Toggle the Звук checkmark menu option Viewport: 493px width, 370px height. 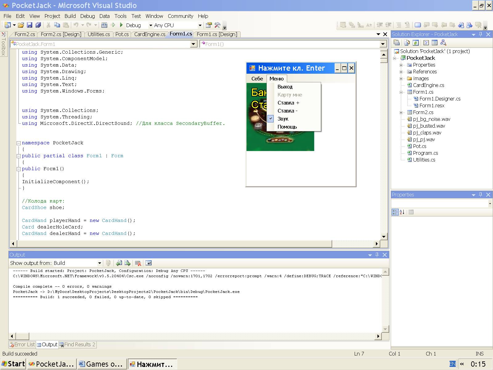[283, 119]
